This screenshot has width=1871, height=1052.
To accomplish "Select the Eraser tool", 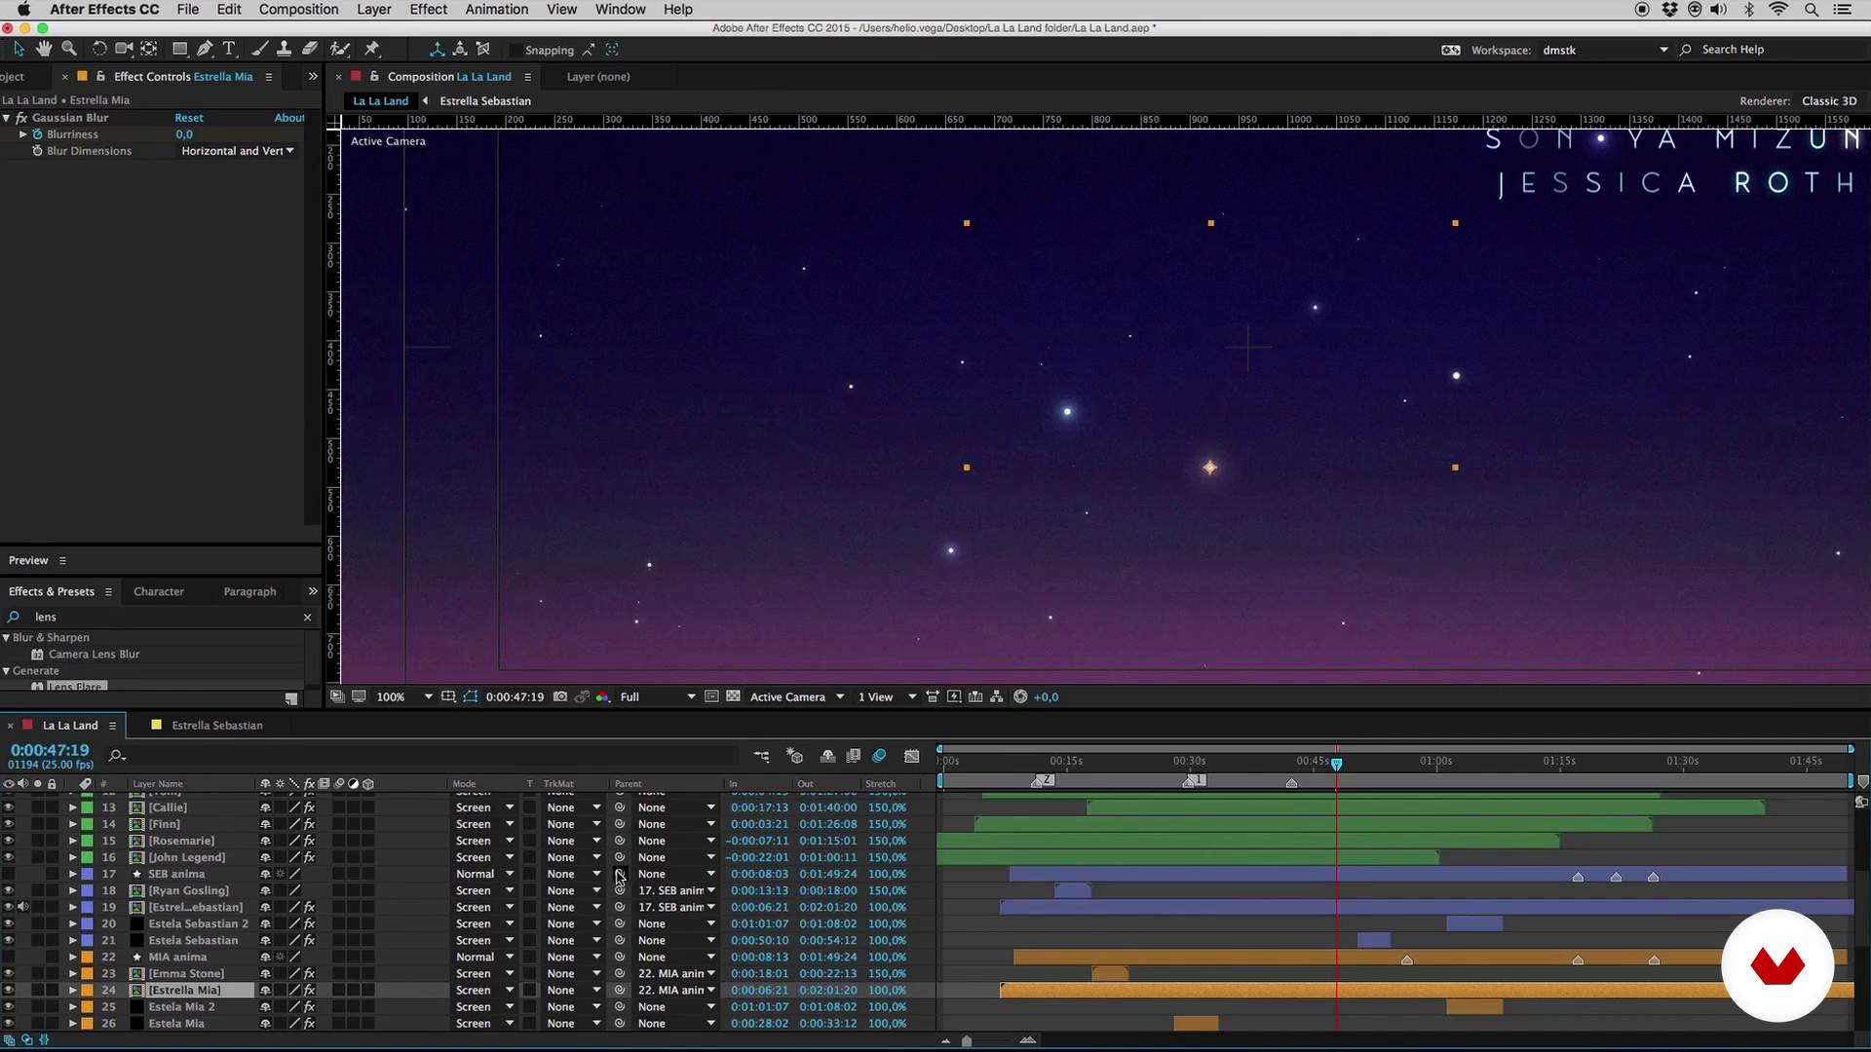I will (310, 49).
